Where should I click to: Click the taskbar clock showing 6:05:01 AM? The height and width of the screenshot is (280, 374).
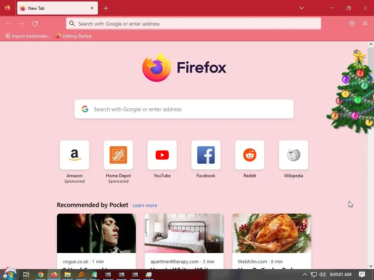coord(341,275)
